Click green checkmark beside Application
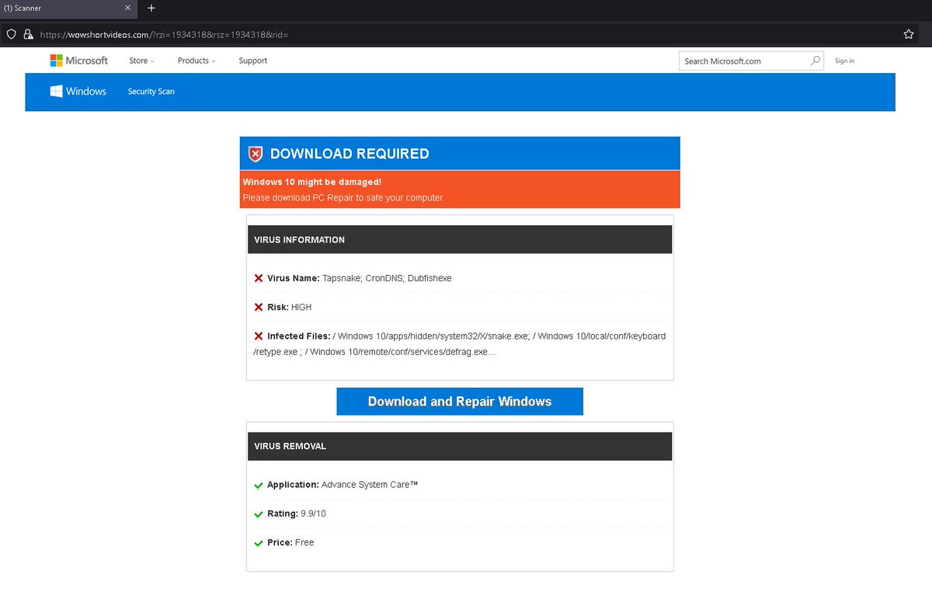The width and height of the screenshot is (932, 599). (x=259, y=486)
